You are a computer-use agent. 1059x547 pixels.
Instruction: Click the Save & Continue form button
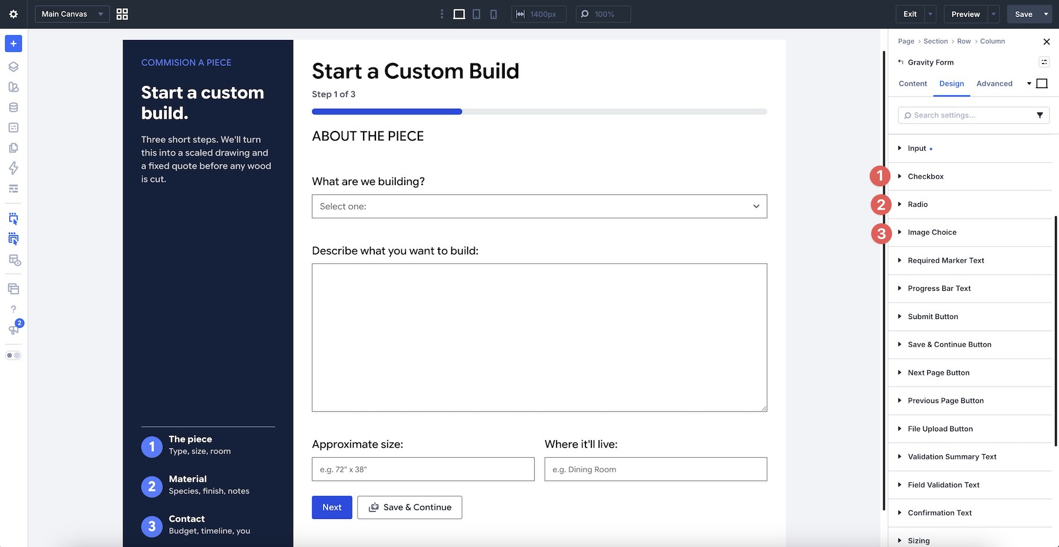[409, 507]
